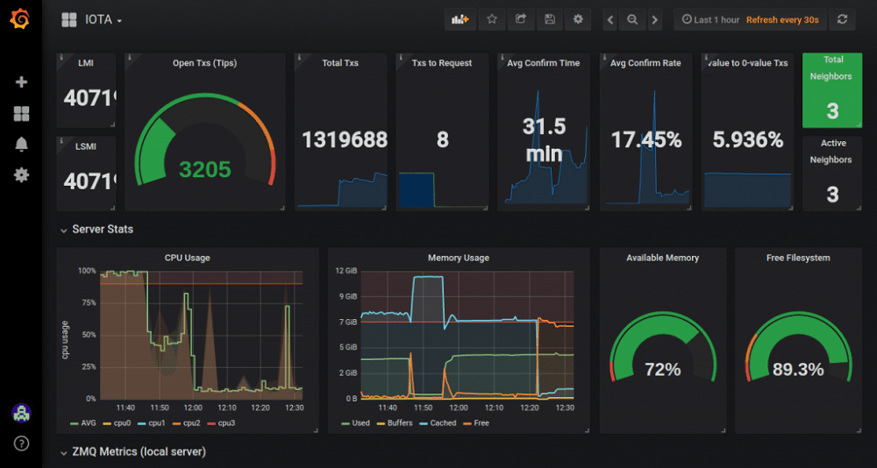Click the Share dashboard icon
The height and width of the screenshot is (468, 877).
point(520,19)
